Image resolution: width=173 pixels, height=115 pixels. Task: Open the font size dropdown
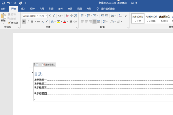tap(46, 16)
